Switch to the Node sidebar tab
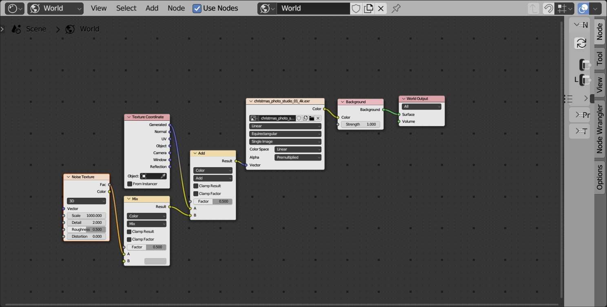This screenshot has width=607, height=307. tap(599, 31)
